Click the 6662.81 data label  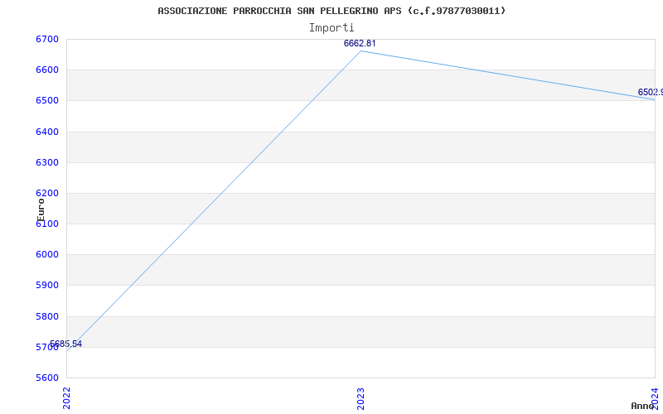tap(360, 44)
